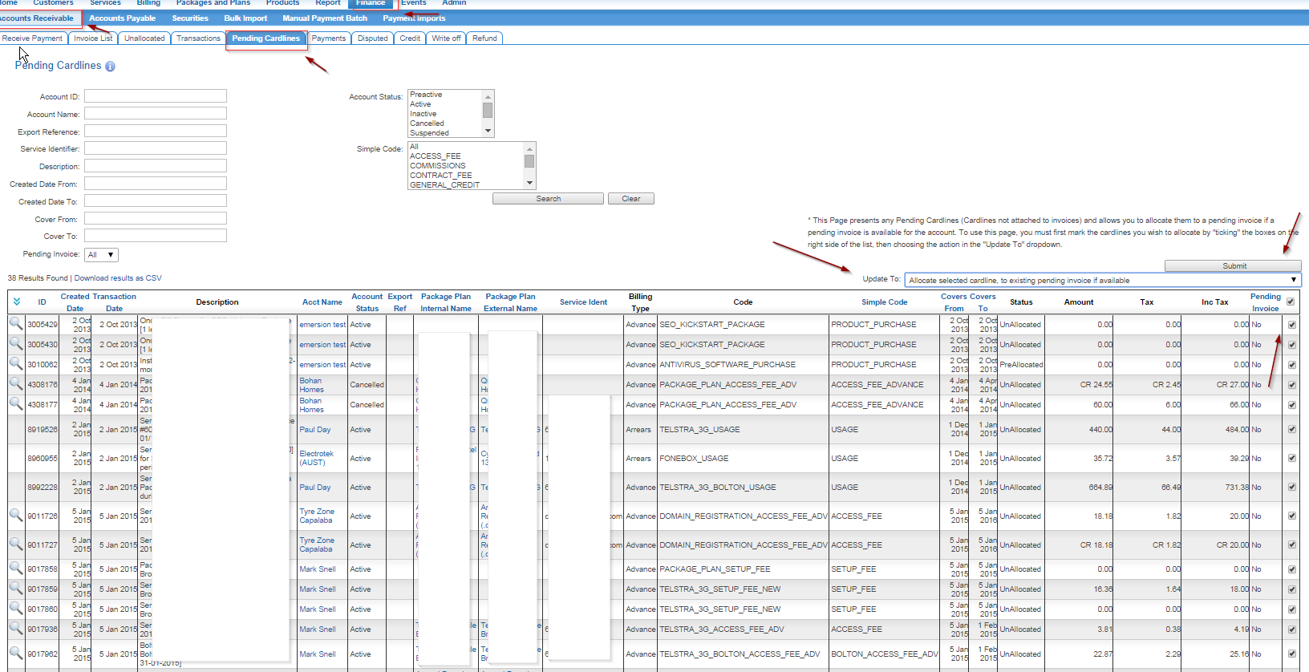Click the Submit button
The height and width of the screenshot is (672, 1309).
click(1233, 265)
